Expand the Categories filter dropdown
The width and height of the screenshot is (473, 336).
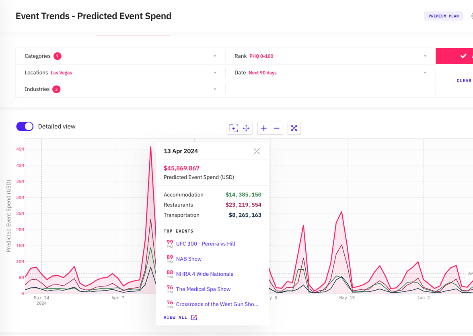pyautogui.click(x=214, y=56)
